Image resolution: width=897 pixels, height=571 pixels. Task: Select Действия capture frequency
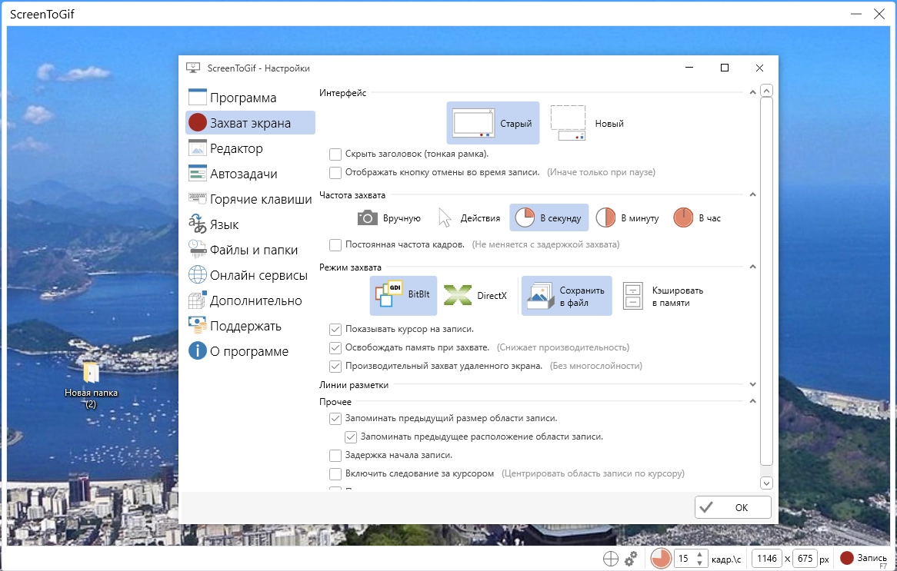pyautogui.click(x=469, y=217)
